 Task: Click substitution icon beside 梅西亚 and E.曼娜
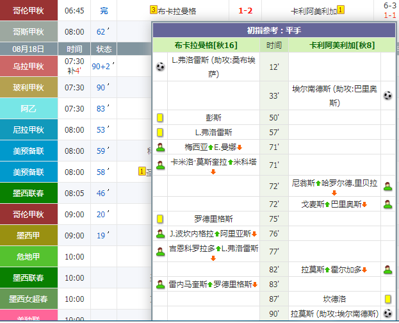160,147
